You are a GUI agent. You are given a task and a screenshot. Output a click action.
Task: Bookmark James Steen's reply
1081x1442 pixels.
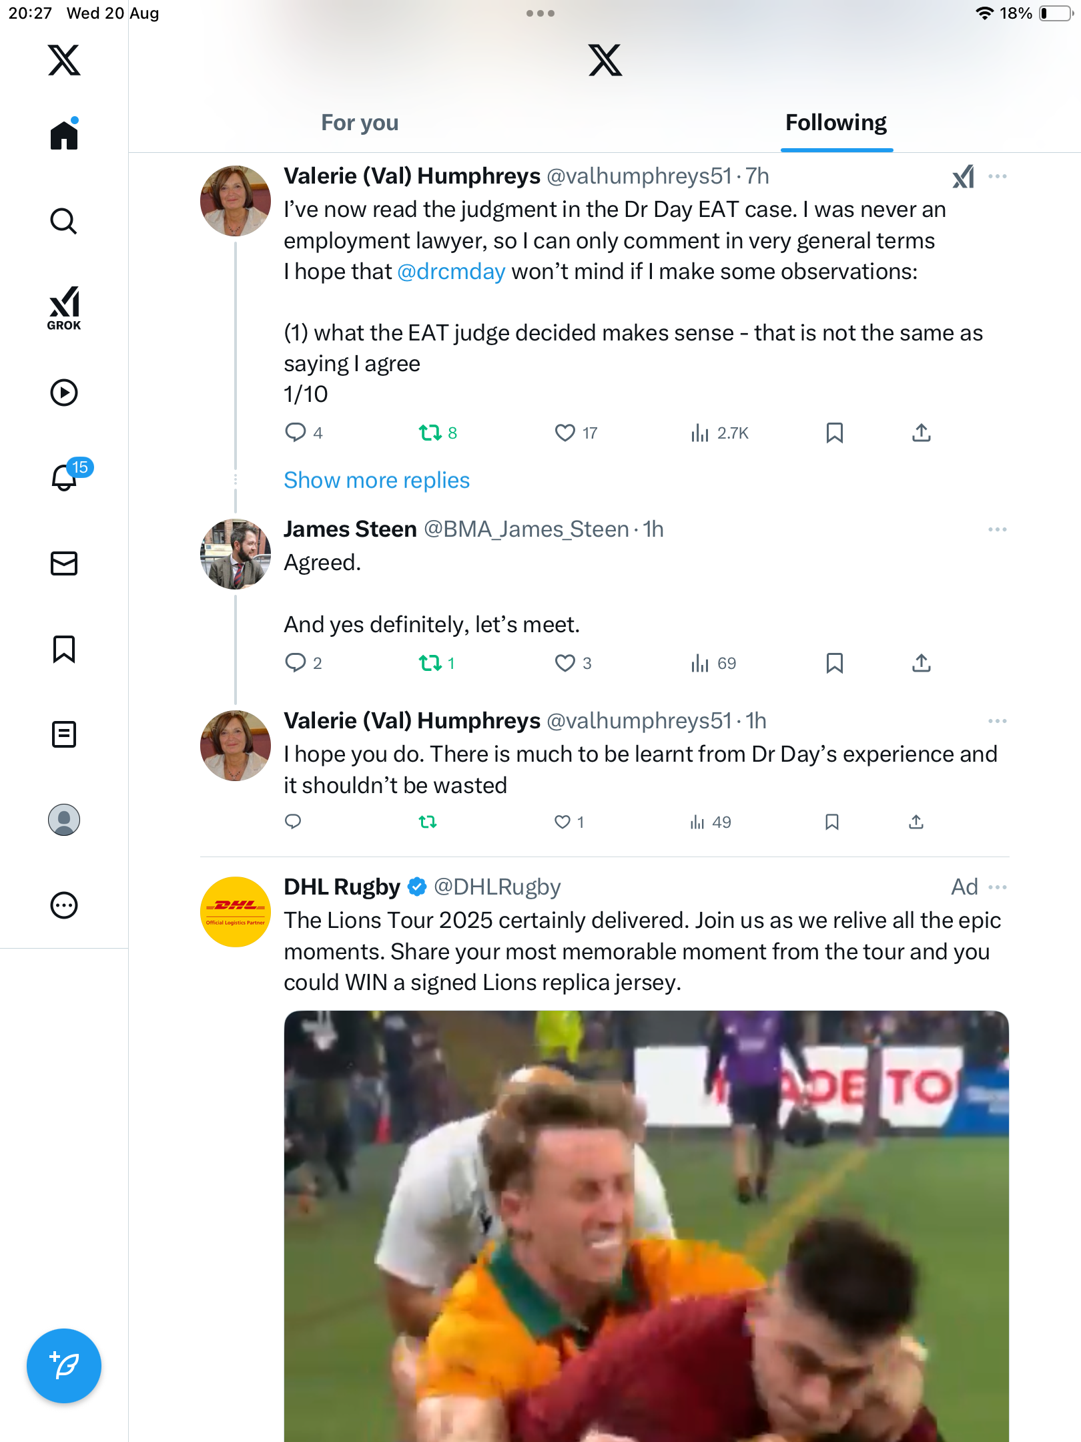point(834,663)
